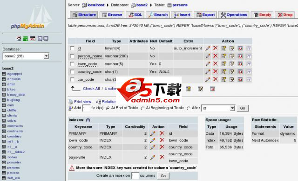
Task: Click unique icon on town_code row
Action: click(x=240, y=64)
